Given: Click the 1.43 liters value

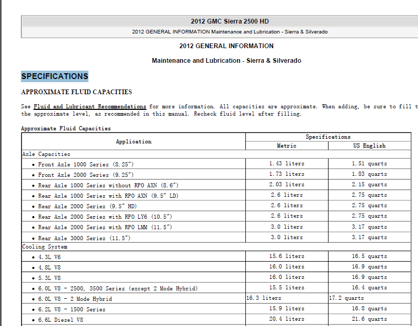Looking at the screenshot, I should (287, 163).
